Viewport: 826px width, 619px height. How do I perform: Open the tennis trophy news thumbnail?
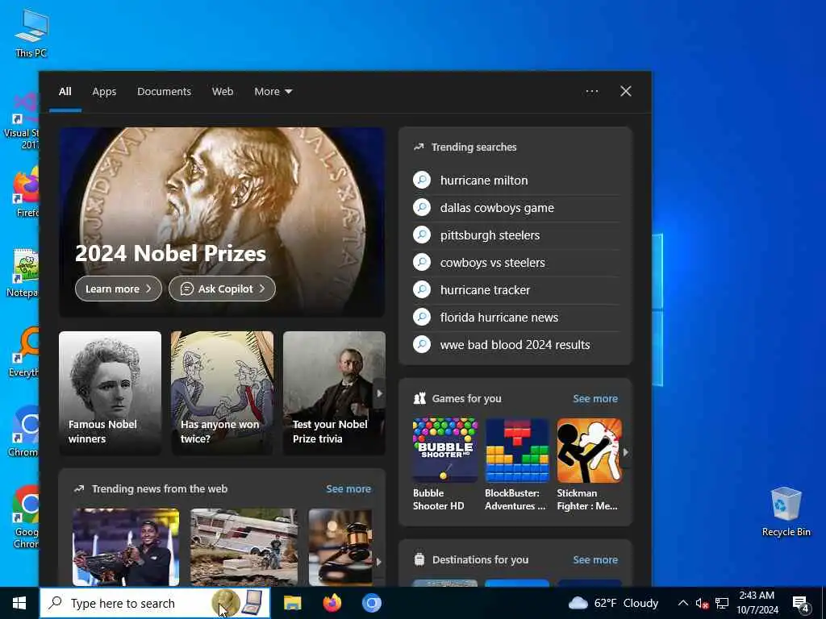(x=126, y=547)
